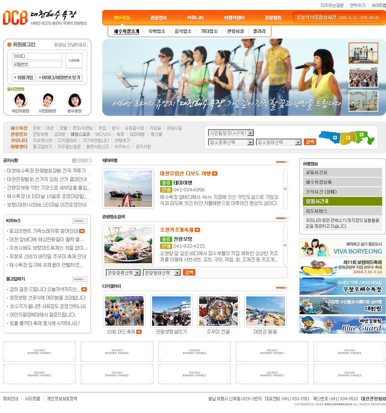Open the VIVA BORYEONG banner
The width and height of the screenshot is (386, 413).
point(342,247)
